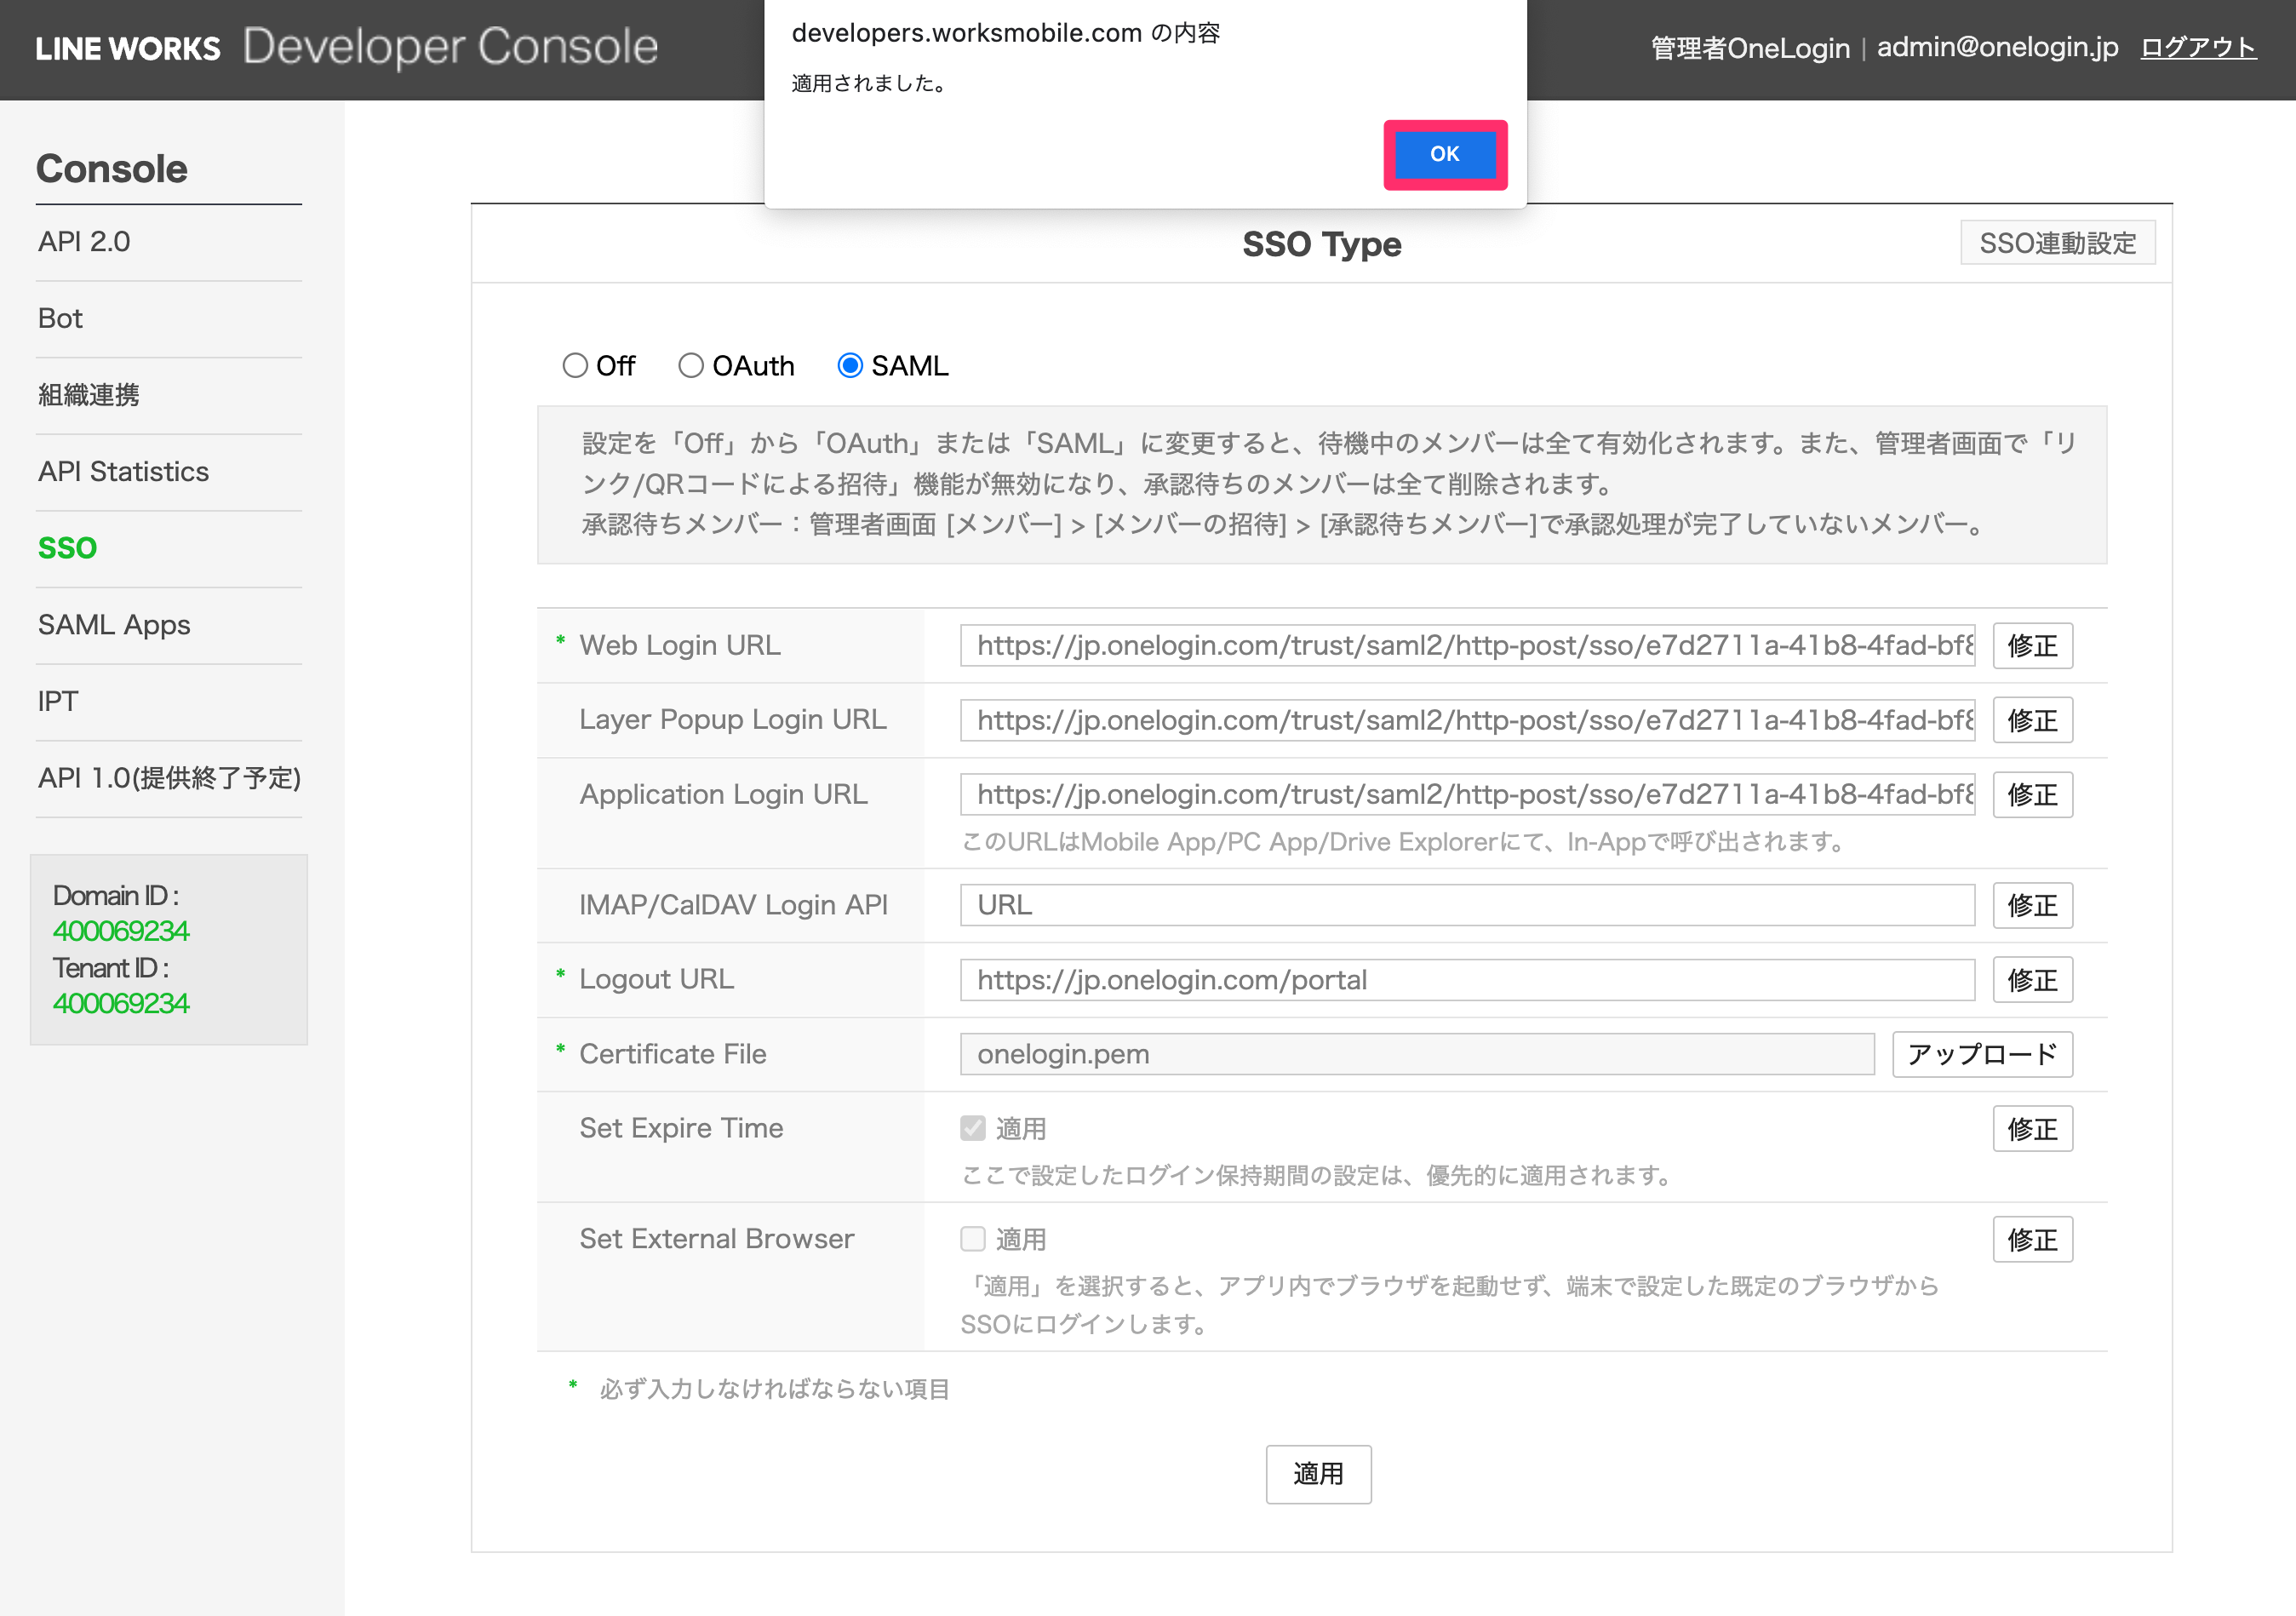View API Statistics page

coord(123,472)
